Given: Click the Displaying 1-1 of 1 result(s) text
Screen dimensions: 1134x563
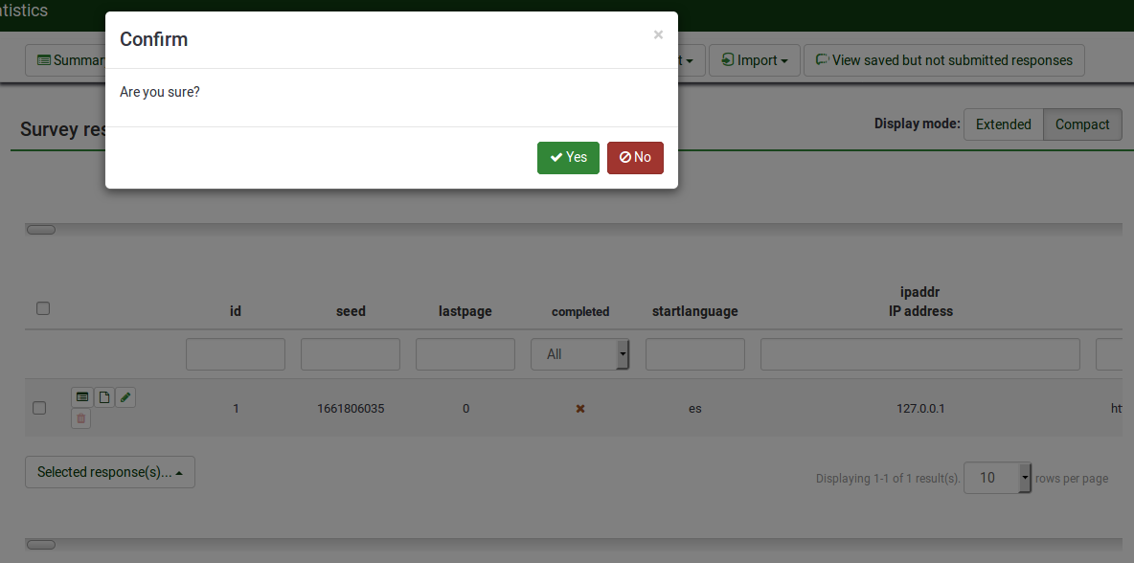Looking at the screenshot, I should click(x=888, y=479).
